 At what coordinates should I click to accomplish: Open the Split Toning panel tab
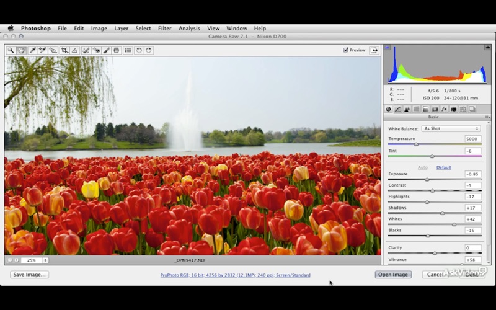(425, 109)
